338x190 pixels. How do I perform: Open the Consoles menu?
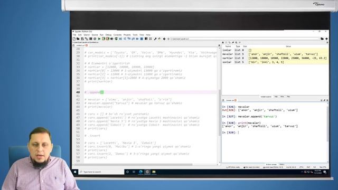coord(117,35)
